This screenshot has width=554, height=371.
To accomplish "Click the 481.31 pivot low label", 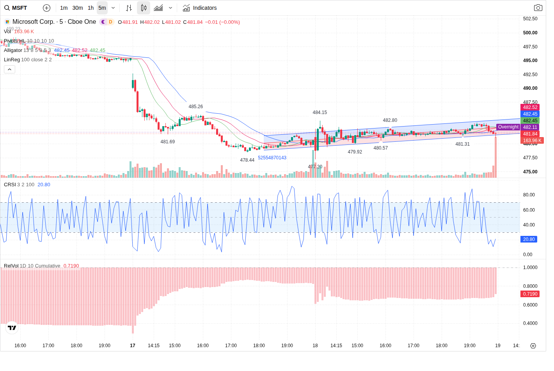I will (462, 144).
